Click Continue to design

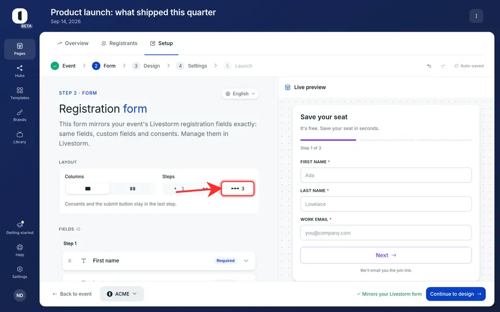point(456,294)
